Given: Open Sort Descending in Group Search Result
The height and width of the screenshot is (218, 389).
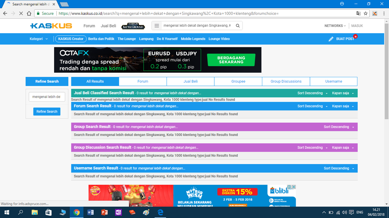Looking at the screenshot, I should (x=339, y=127).
